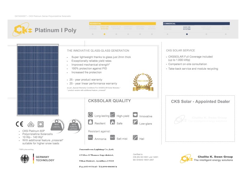The width and height of the screenshot is (246, 173).
Task: Click the Chalita K. Swan Group name in footer
Action: [215, 157]
